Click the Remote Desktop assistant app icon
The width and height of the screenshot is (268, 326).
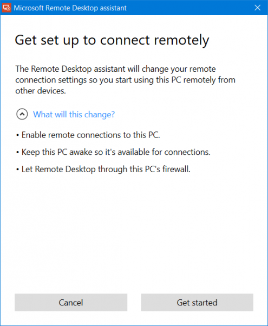click(6, 8)
